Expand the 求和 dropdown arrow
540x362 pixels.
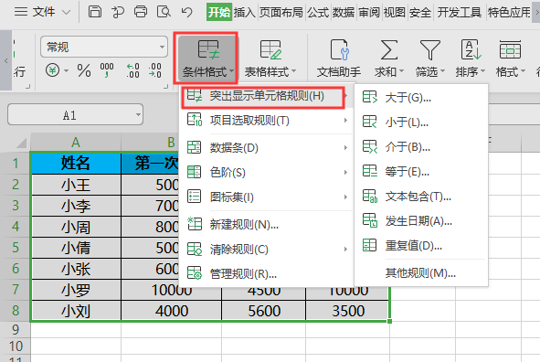pyautogui.click(x=401, y=72)
